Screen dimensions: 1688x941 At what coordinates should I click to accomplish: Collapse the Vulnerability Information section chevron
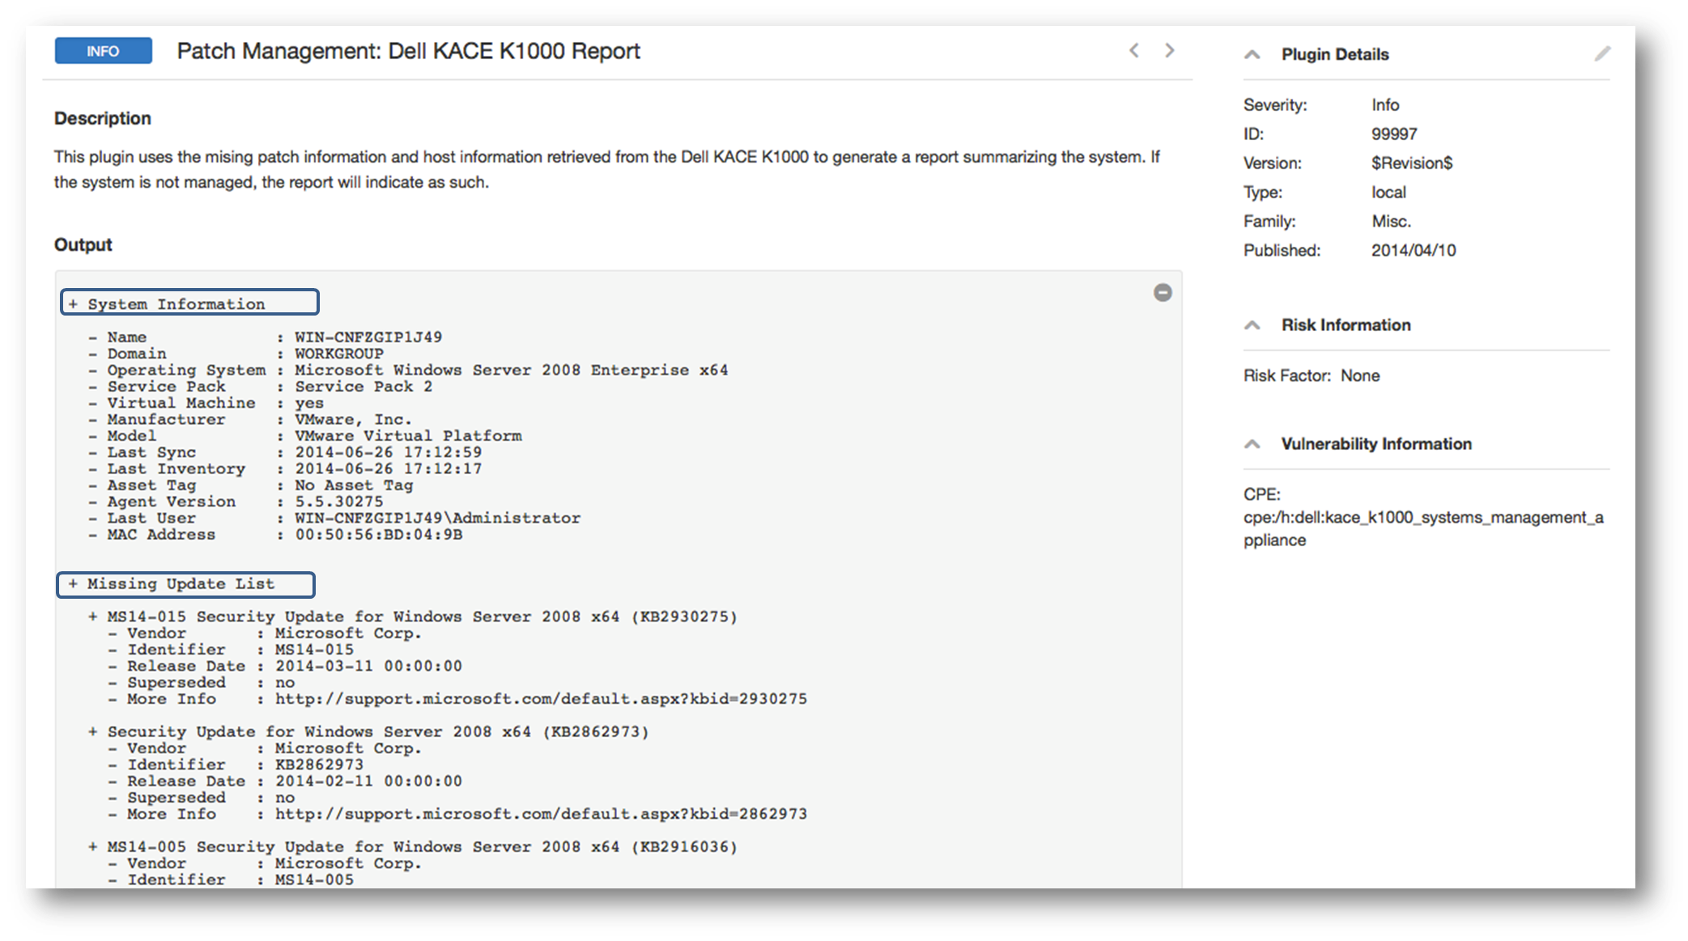click(x=1252, y=444)
